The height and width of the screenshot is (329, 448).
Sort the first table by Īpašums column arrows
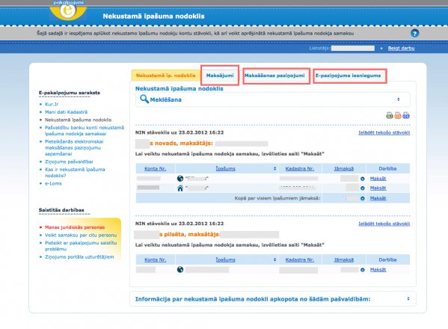tap(274, 168)
